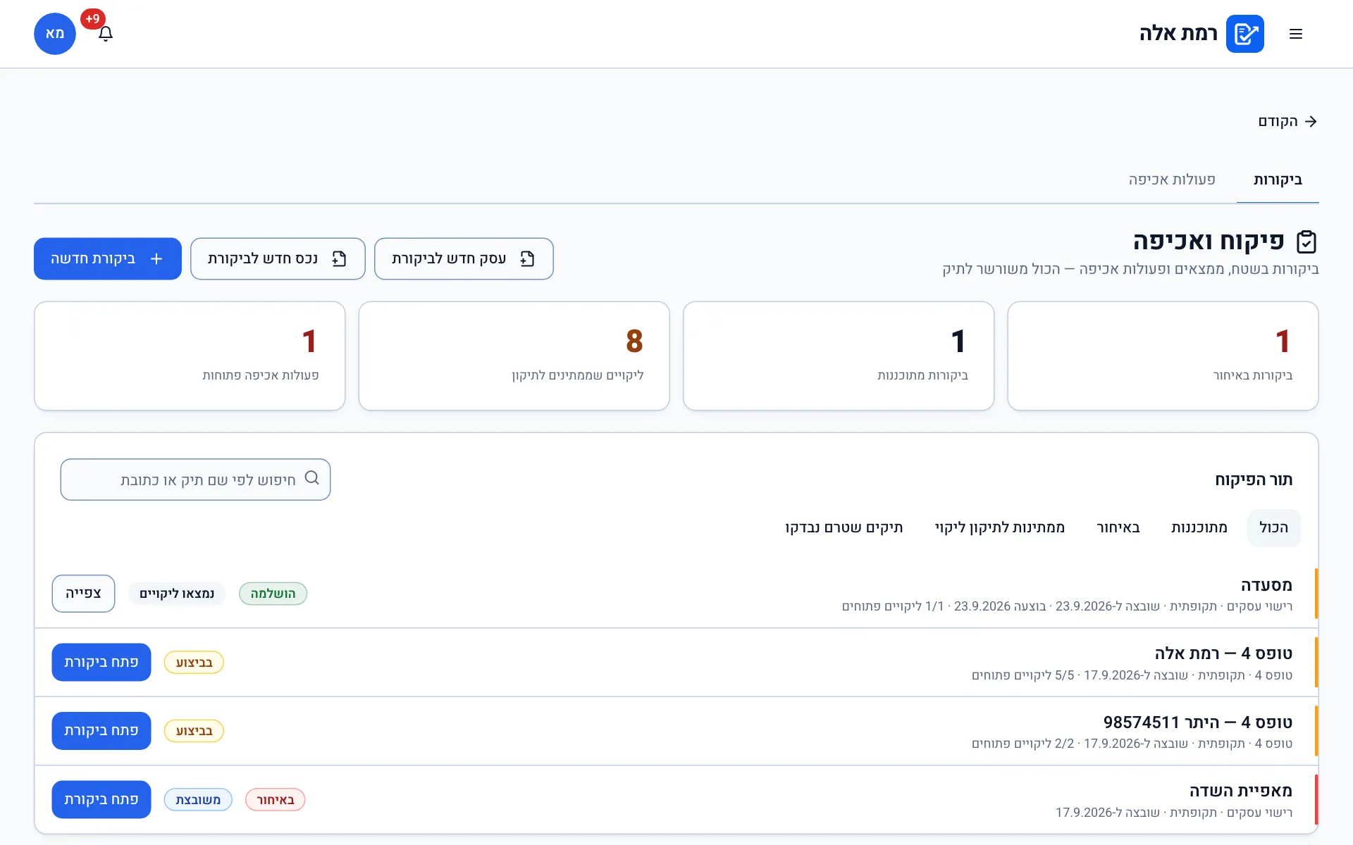Click the נמצאו ליקויים badge
The height and width of the screenshot is (845, 1353).
(x=177, y=594)
